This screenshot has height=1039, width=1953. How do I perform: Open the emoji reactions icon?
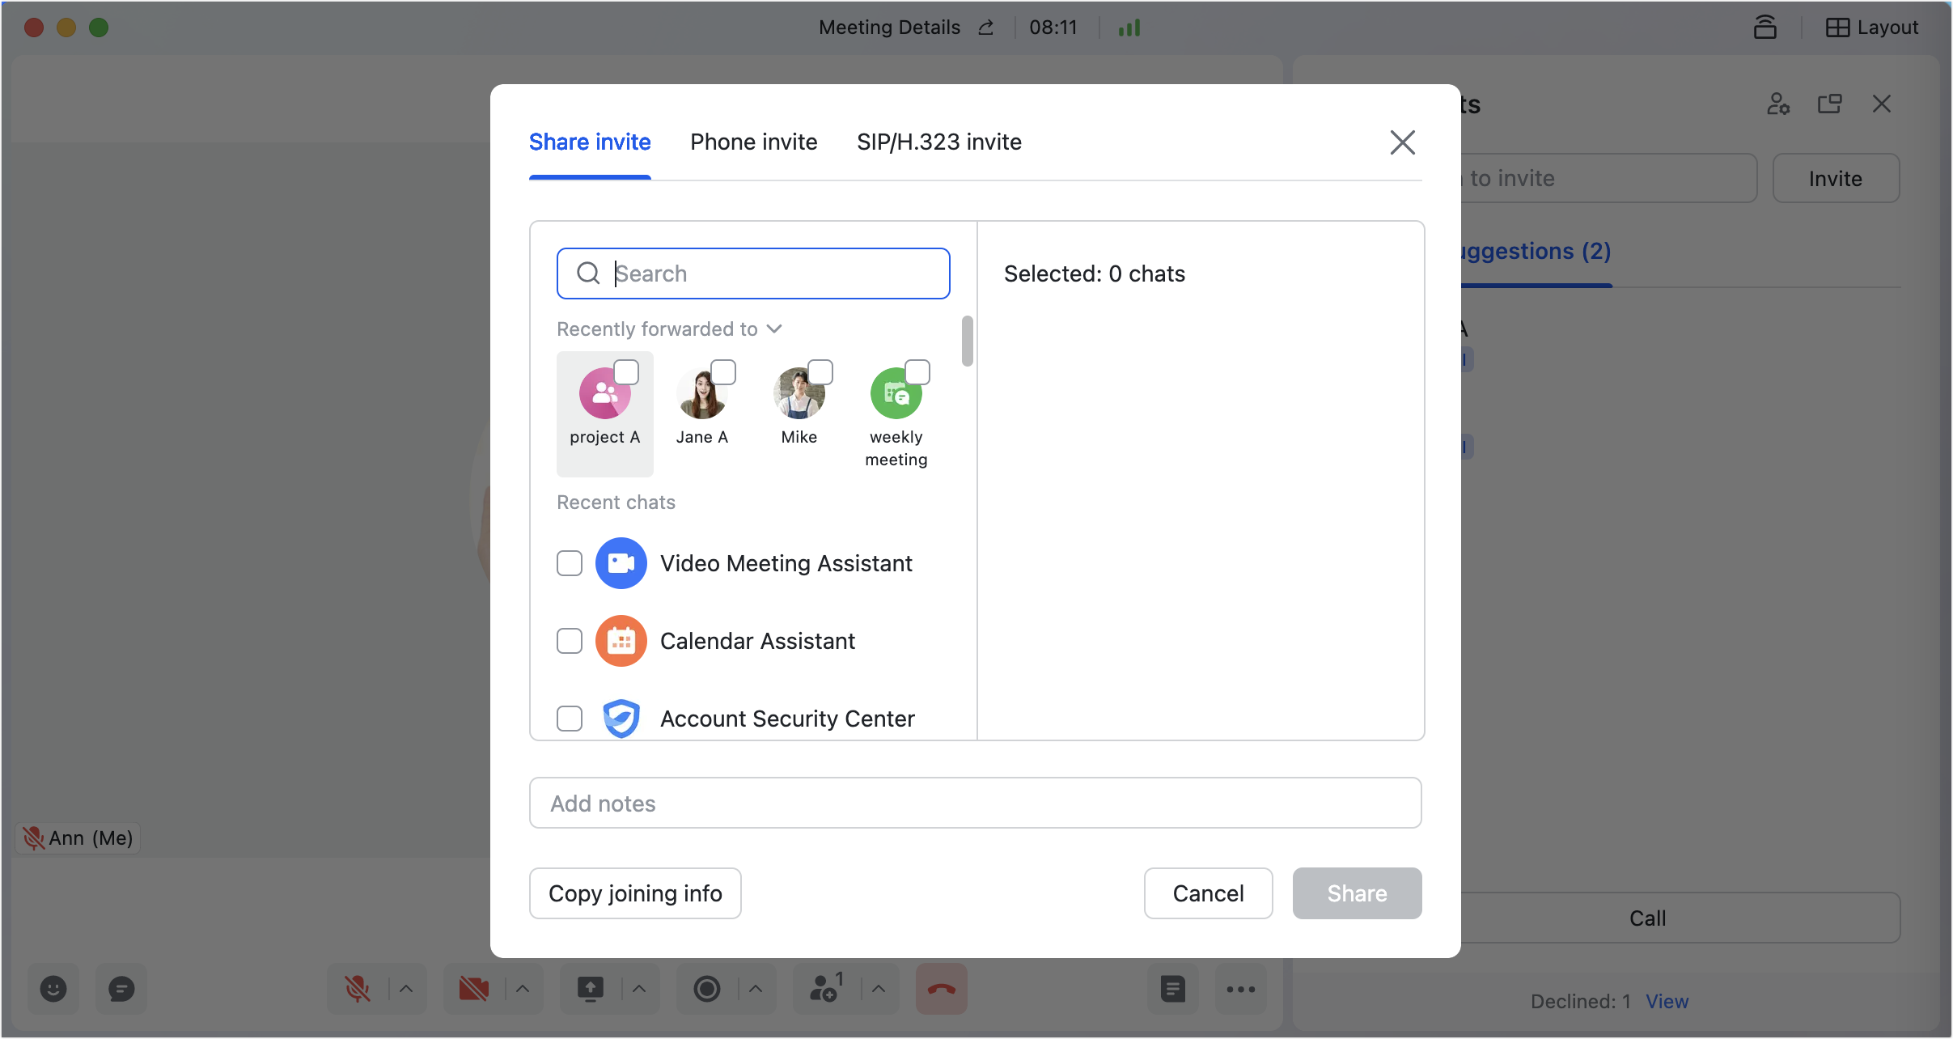pyautogui.click(x=53, y=988)
